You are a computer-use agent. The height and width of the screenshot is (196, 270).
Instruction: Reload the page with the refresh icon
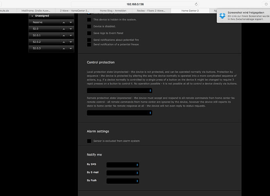(x=196, y=4)
